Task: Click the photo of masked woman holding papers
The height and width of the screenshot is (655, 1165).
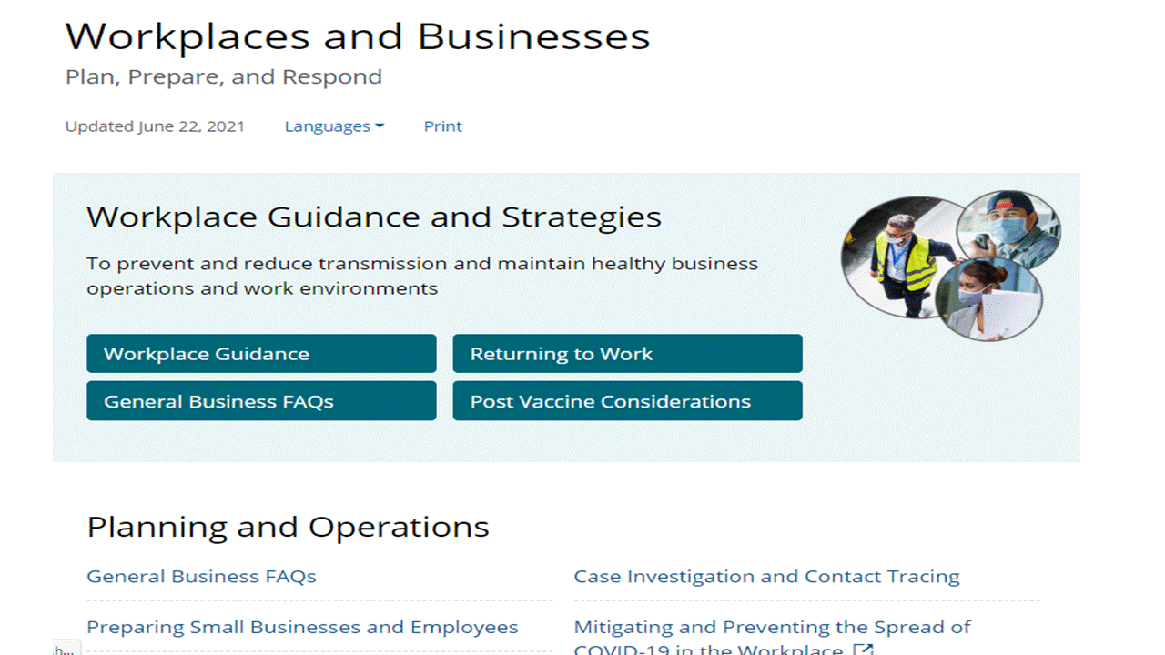Action: pyautogui.click(x=989, y=298)
